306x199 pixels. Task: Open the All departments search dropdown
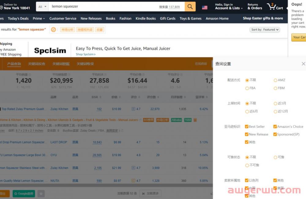(42, 7)
